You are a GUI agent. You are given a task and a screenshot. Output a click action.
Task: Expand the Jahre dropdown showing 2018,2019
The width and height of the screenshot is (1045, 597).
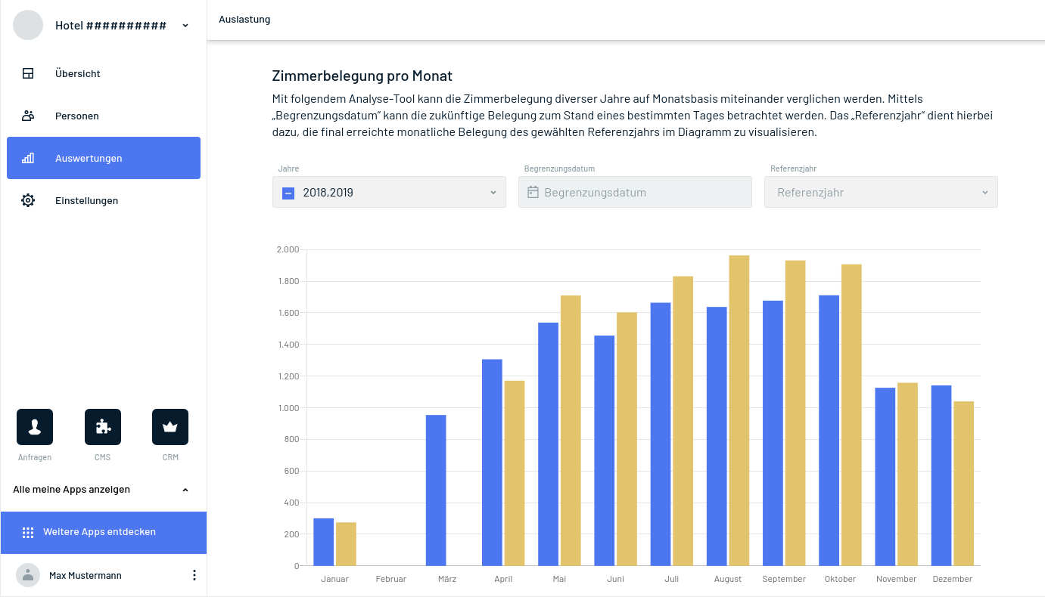493,193
